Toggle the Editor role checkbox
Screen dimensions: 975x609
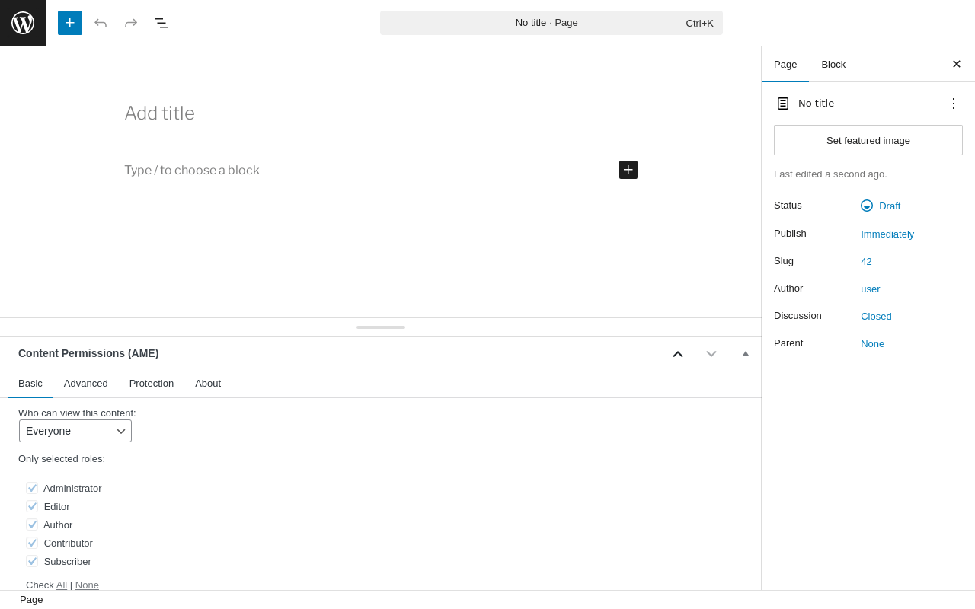pos(32,506)
